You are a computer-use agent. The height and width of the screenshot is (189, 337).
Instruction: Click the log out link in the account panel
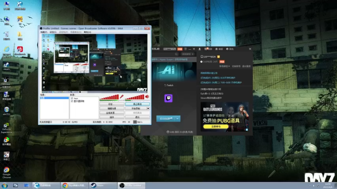point(246,66)
